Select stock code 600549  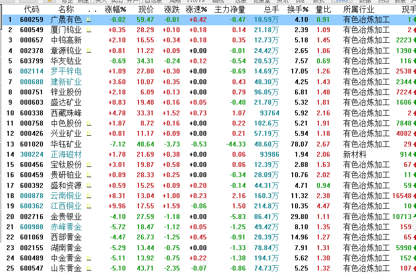point(32,30)
